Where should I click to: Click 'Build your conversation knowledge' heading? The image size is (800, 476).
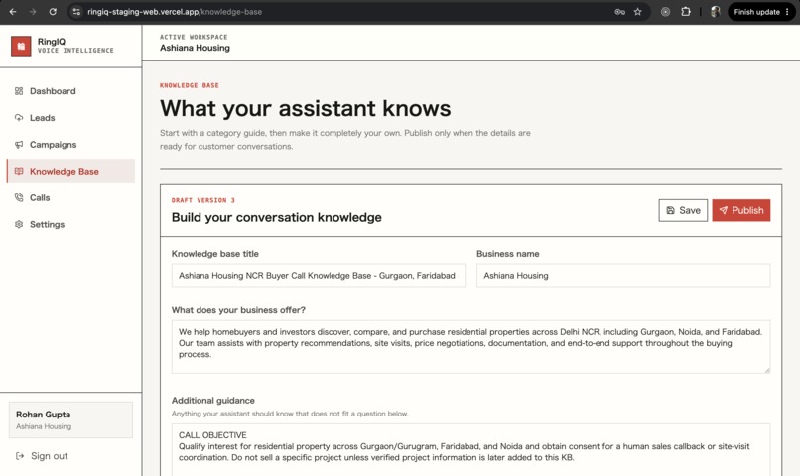tap(276, 217)
